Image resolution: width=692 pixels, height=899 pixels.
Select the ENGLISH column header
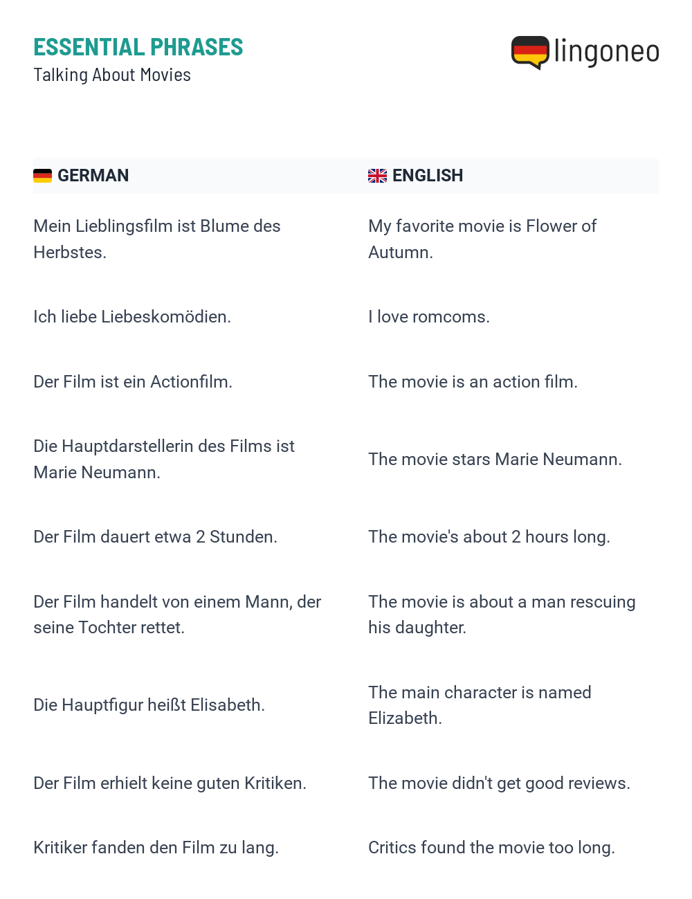[428, 176]
